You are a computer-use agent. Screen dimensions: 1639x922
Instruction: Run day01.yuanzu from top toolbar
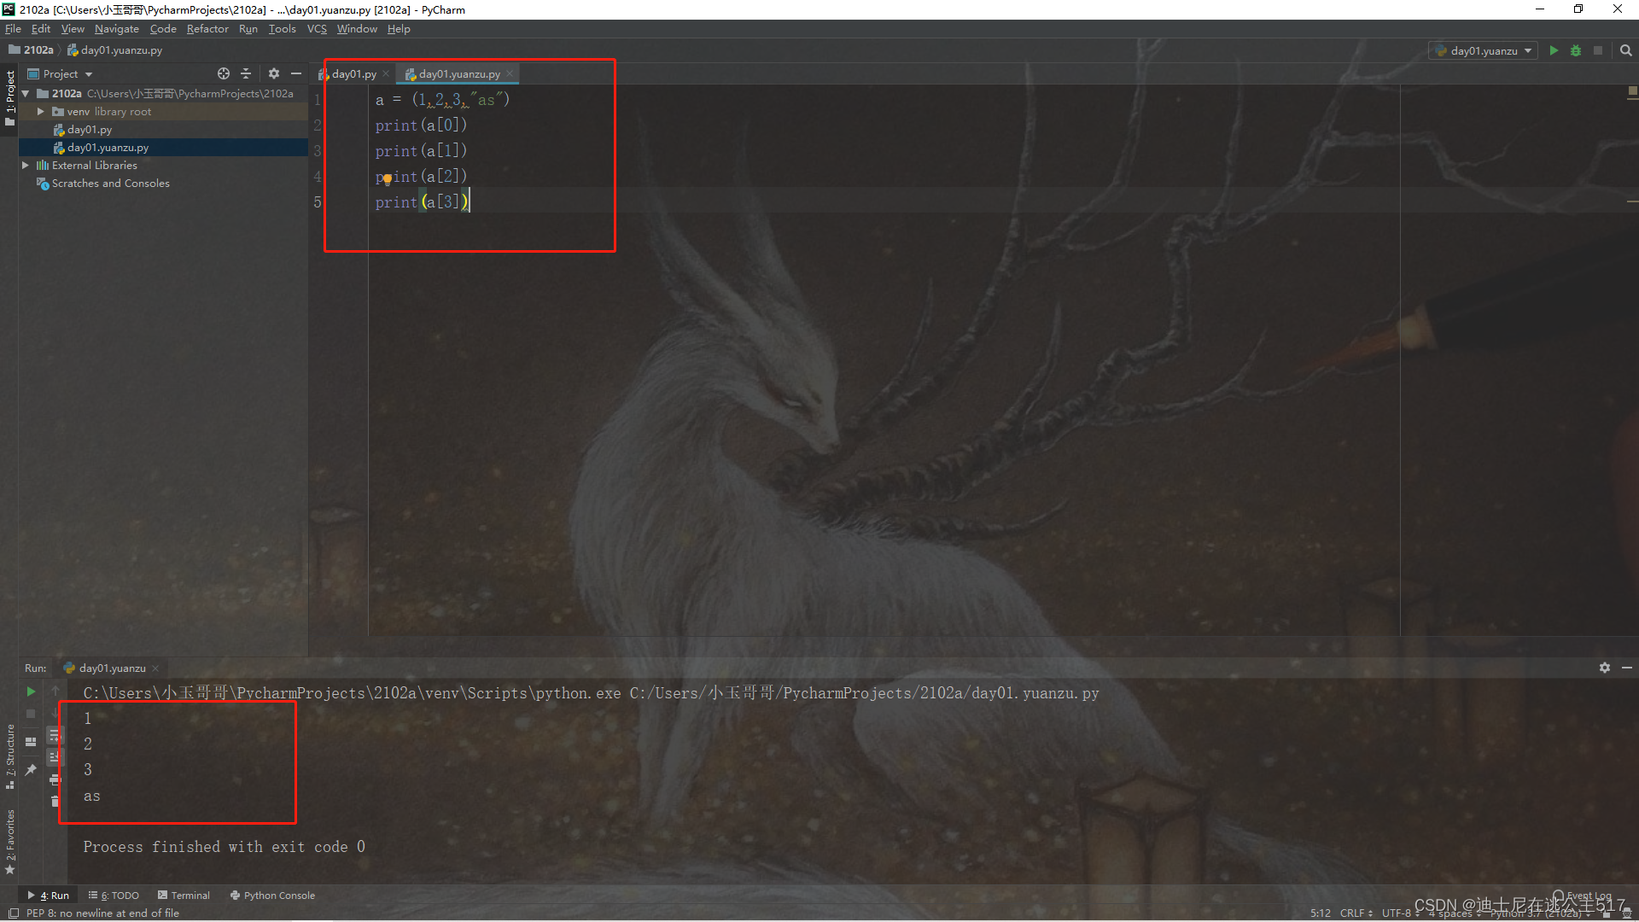1554,50
